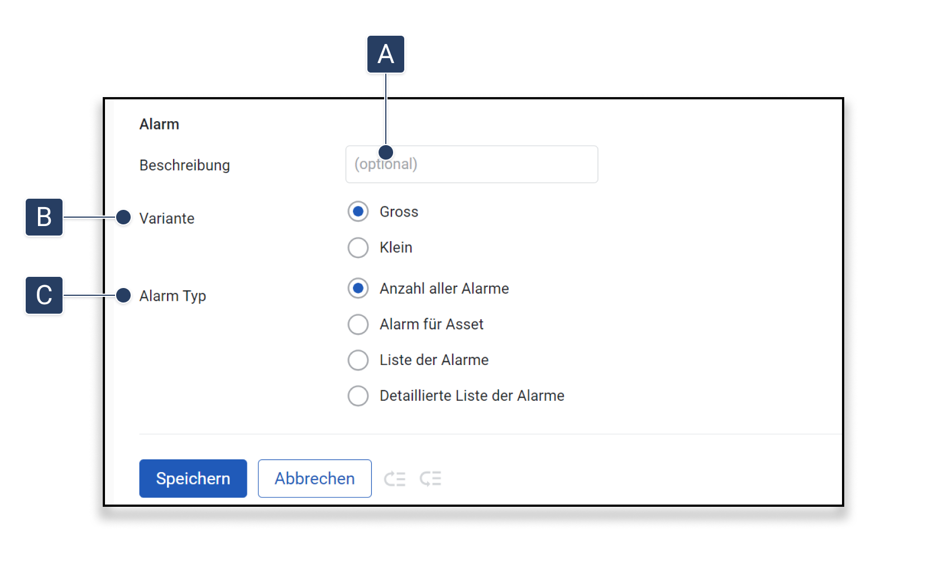The image size is (928, 576).
Task: Click the callout marker labeled C
Action: point(44,295)
